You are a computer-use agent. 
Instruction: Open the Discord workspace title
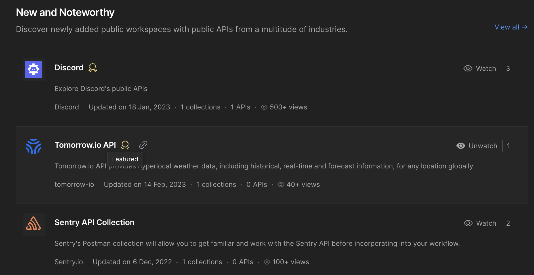point(69,67)
